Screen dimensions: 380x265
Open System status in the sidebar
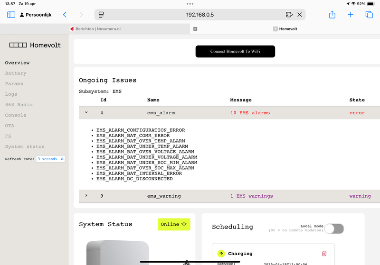pyautogui.click(x=25, y=147)
